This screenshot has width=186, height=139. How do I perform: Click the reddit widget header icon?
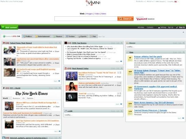(x=66, y=111)
